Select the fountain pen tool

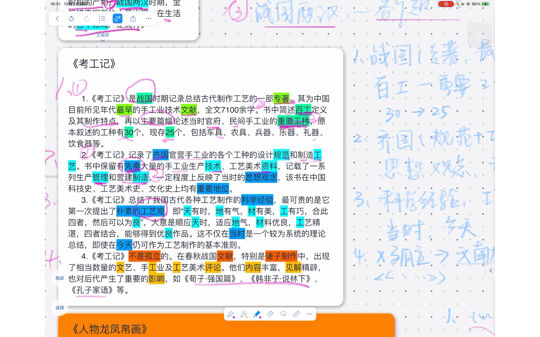pyautogui.click(x=231, y=315)
